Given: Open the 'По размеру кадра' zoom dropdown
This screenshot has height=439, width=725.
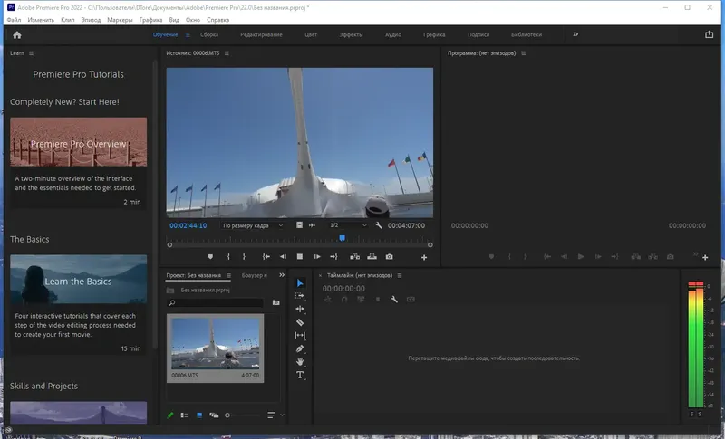Looking at the screenshot, I should pyautogui.click(x=254, y=225).
